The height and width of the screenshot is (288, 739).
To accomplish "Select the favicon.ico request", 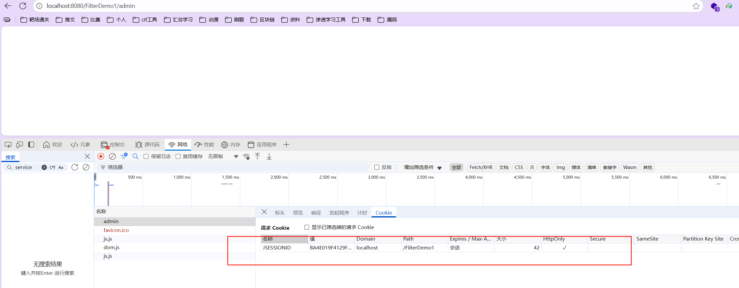I will tap(175, 230).
